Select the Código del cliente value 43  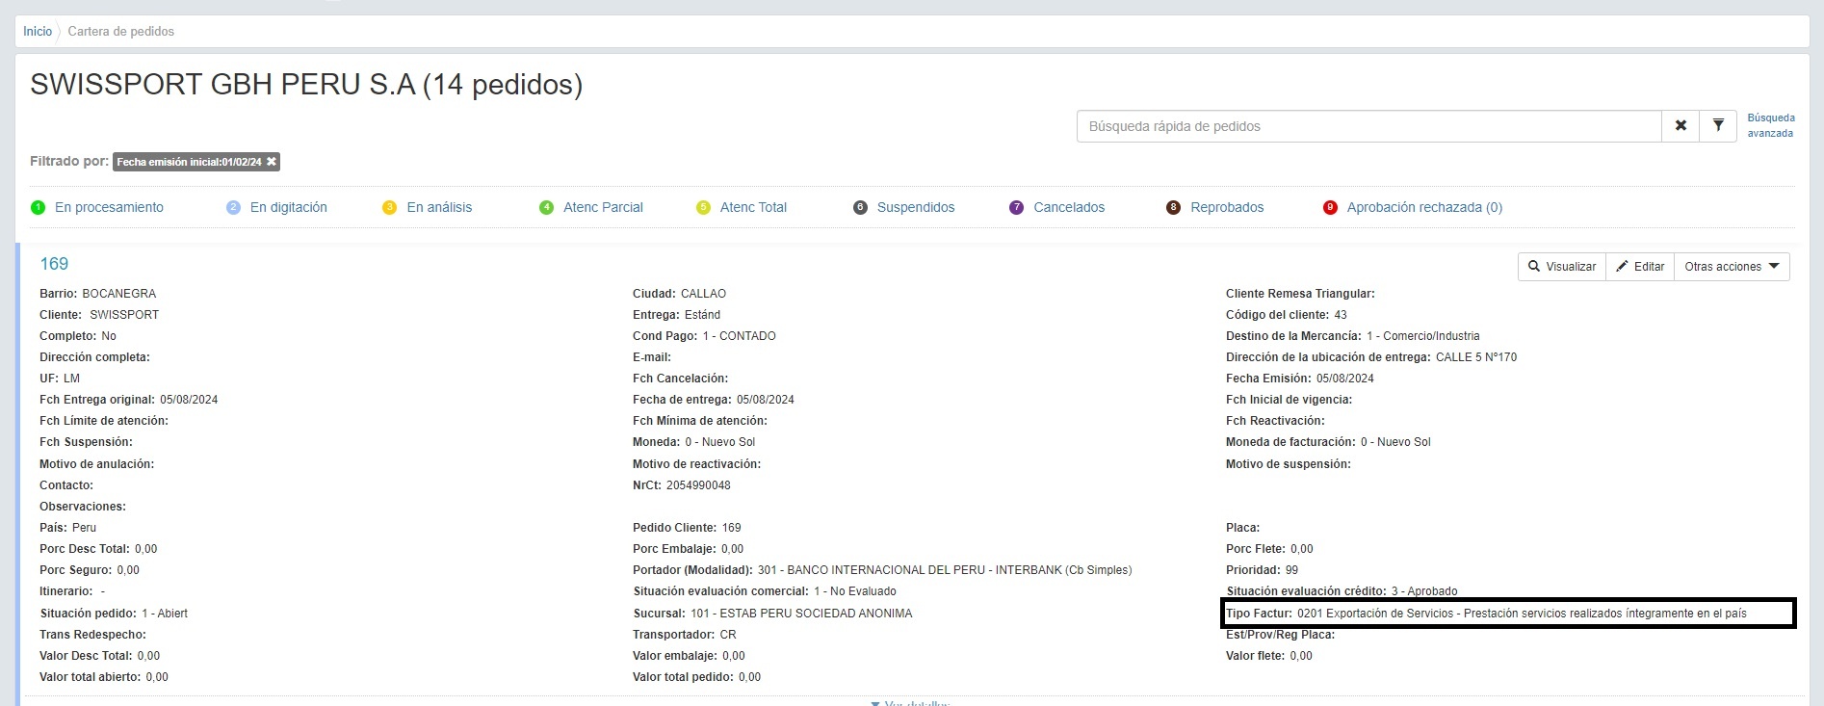pos(1341,315)
